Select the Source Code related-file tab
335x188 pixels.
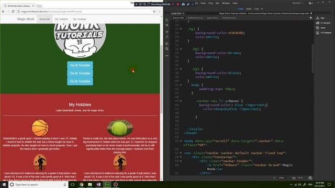[178, 18]
